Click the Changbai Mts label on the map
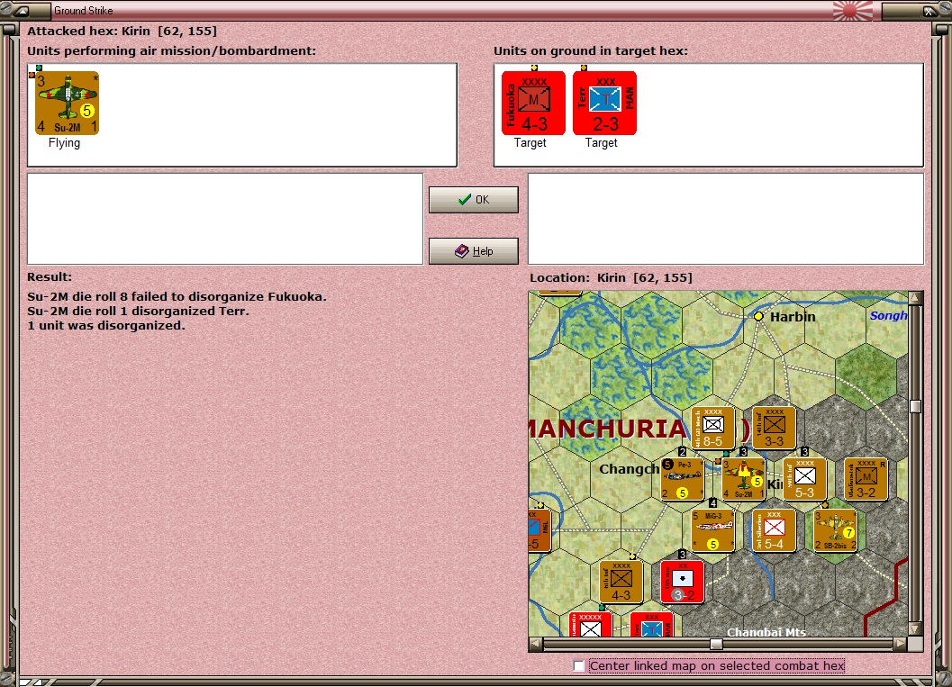 (766, 632)
